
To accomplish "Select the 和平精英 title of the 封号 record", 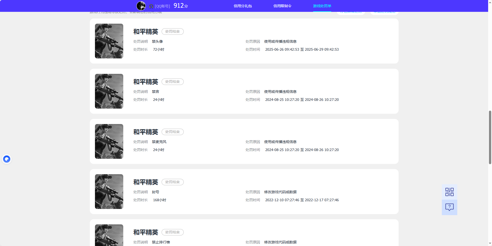I will [145, 182].
